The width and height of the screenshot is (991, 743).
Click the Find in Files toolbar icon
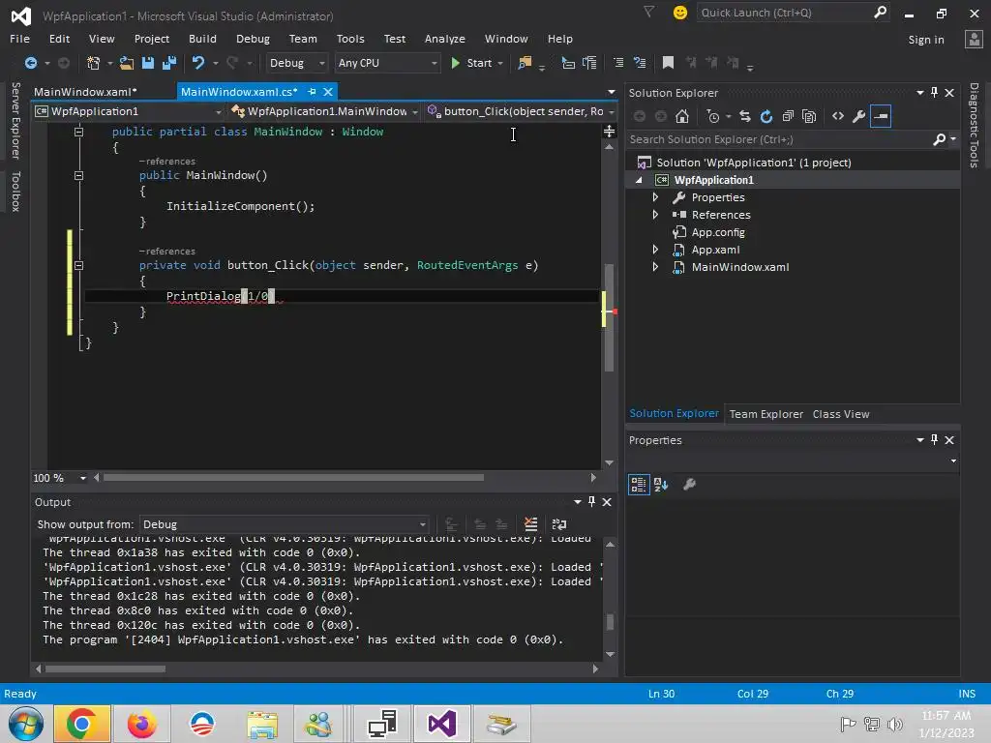[x=525, y=63]
